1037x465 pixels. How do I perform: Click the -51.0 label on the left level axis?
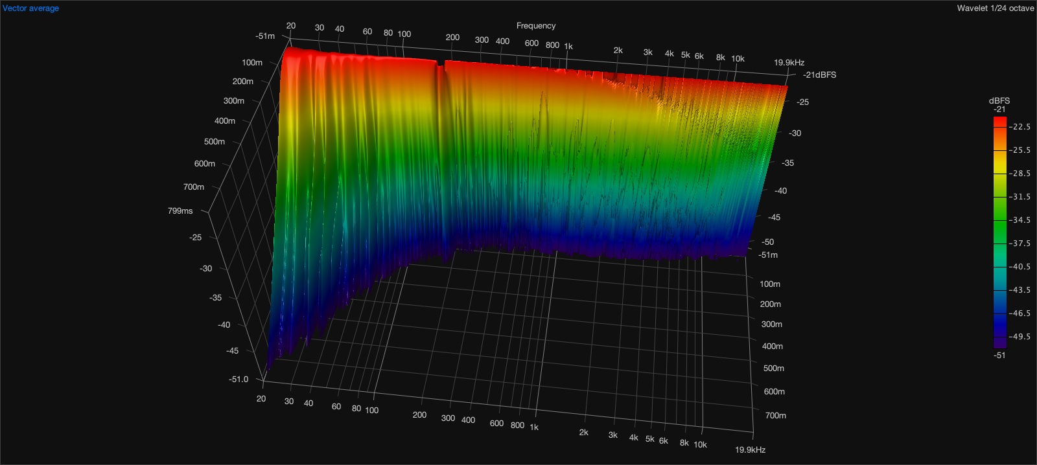[x=239, y=380]
